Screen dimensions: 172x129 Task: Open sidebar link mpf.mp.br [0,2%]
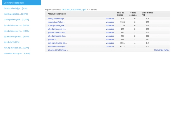click(16, 48)
